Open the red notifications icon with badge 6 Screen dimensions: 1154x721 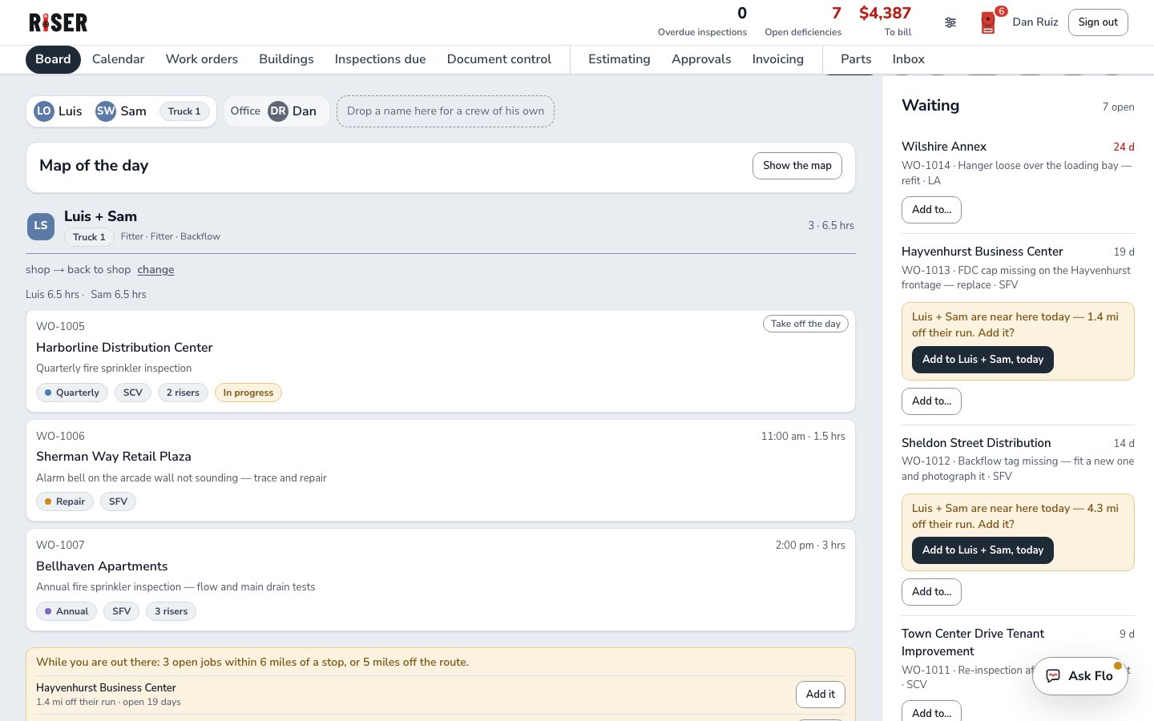[x=989, y=22]
